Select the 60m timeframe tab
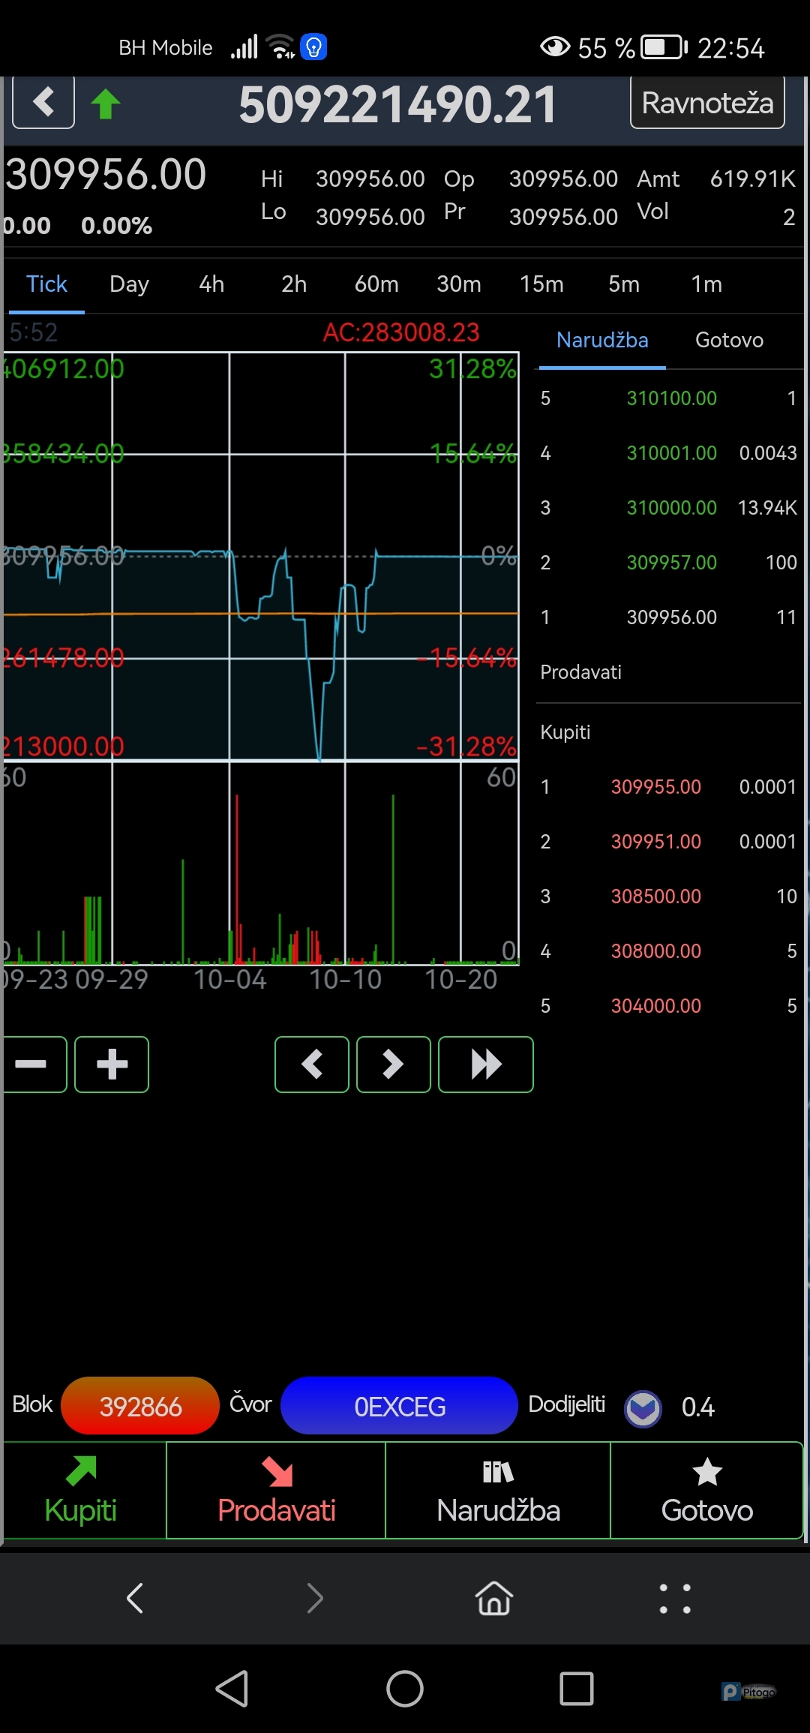Image resolution: width=810 pixels, height=1733 pixels. [376, 284]
